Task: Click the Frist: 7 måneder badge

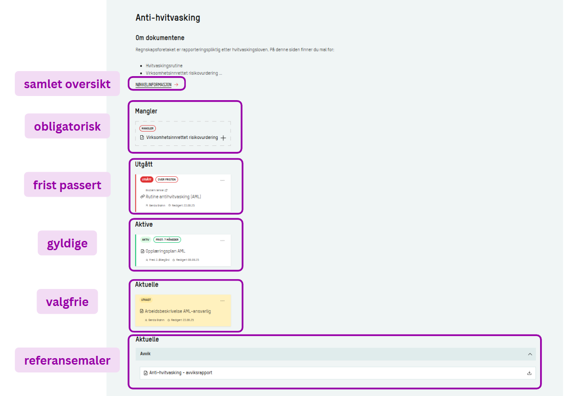Action: tap(167, 240)
